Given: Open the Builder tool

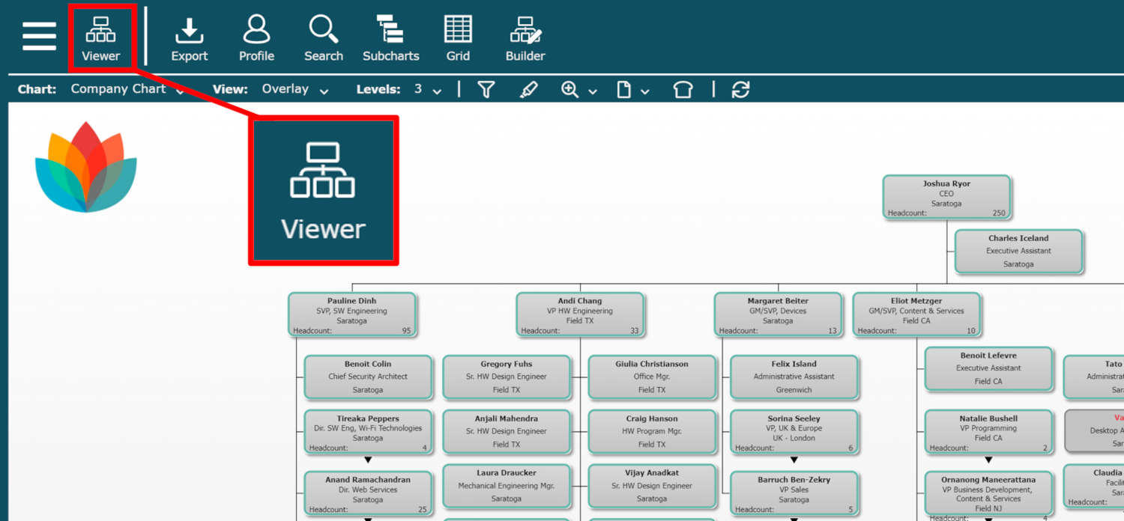Looking at the screenshot, I should coord(525,40).
